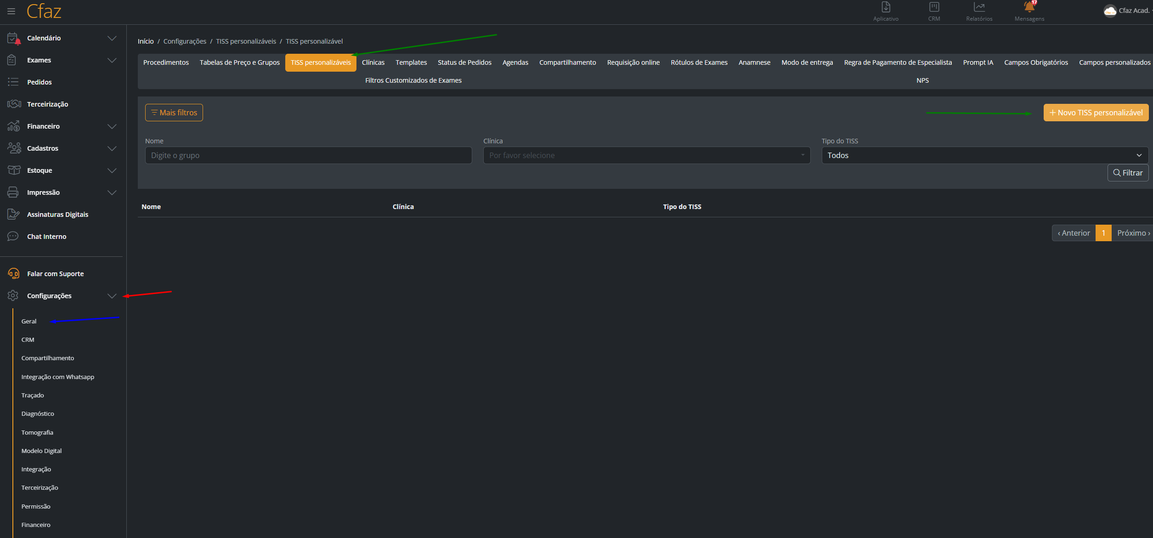Click the Exames clipboard icon

tap(12, 60)
